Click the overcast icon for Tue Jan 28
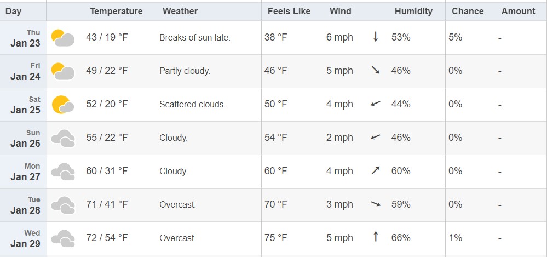This screenshot has width=547, height=257. (x=63, y=205)
